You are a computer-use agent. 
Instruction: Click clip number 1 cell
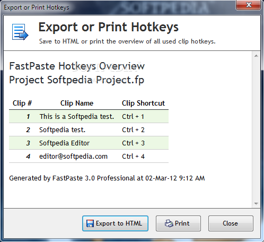[x=28, y=117]
